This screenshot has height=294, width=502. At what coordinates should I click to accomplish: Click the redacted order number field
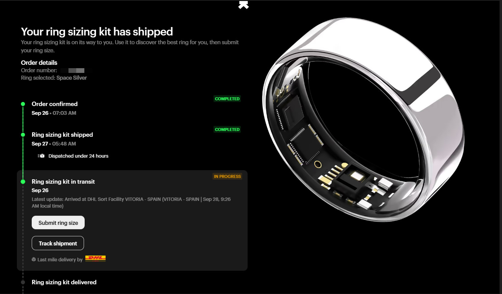[x=76, y=71]
